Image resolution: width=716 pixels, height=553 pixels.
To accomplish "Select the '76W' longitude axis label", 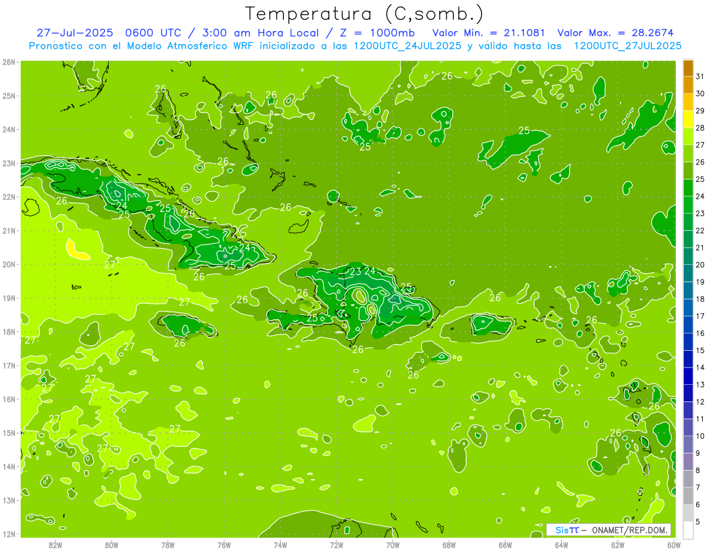I will (x=224, y=545).
